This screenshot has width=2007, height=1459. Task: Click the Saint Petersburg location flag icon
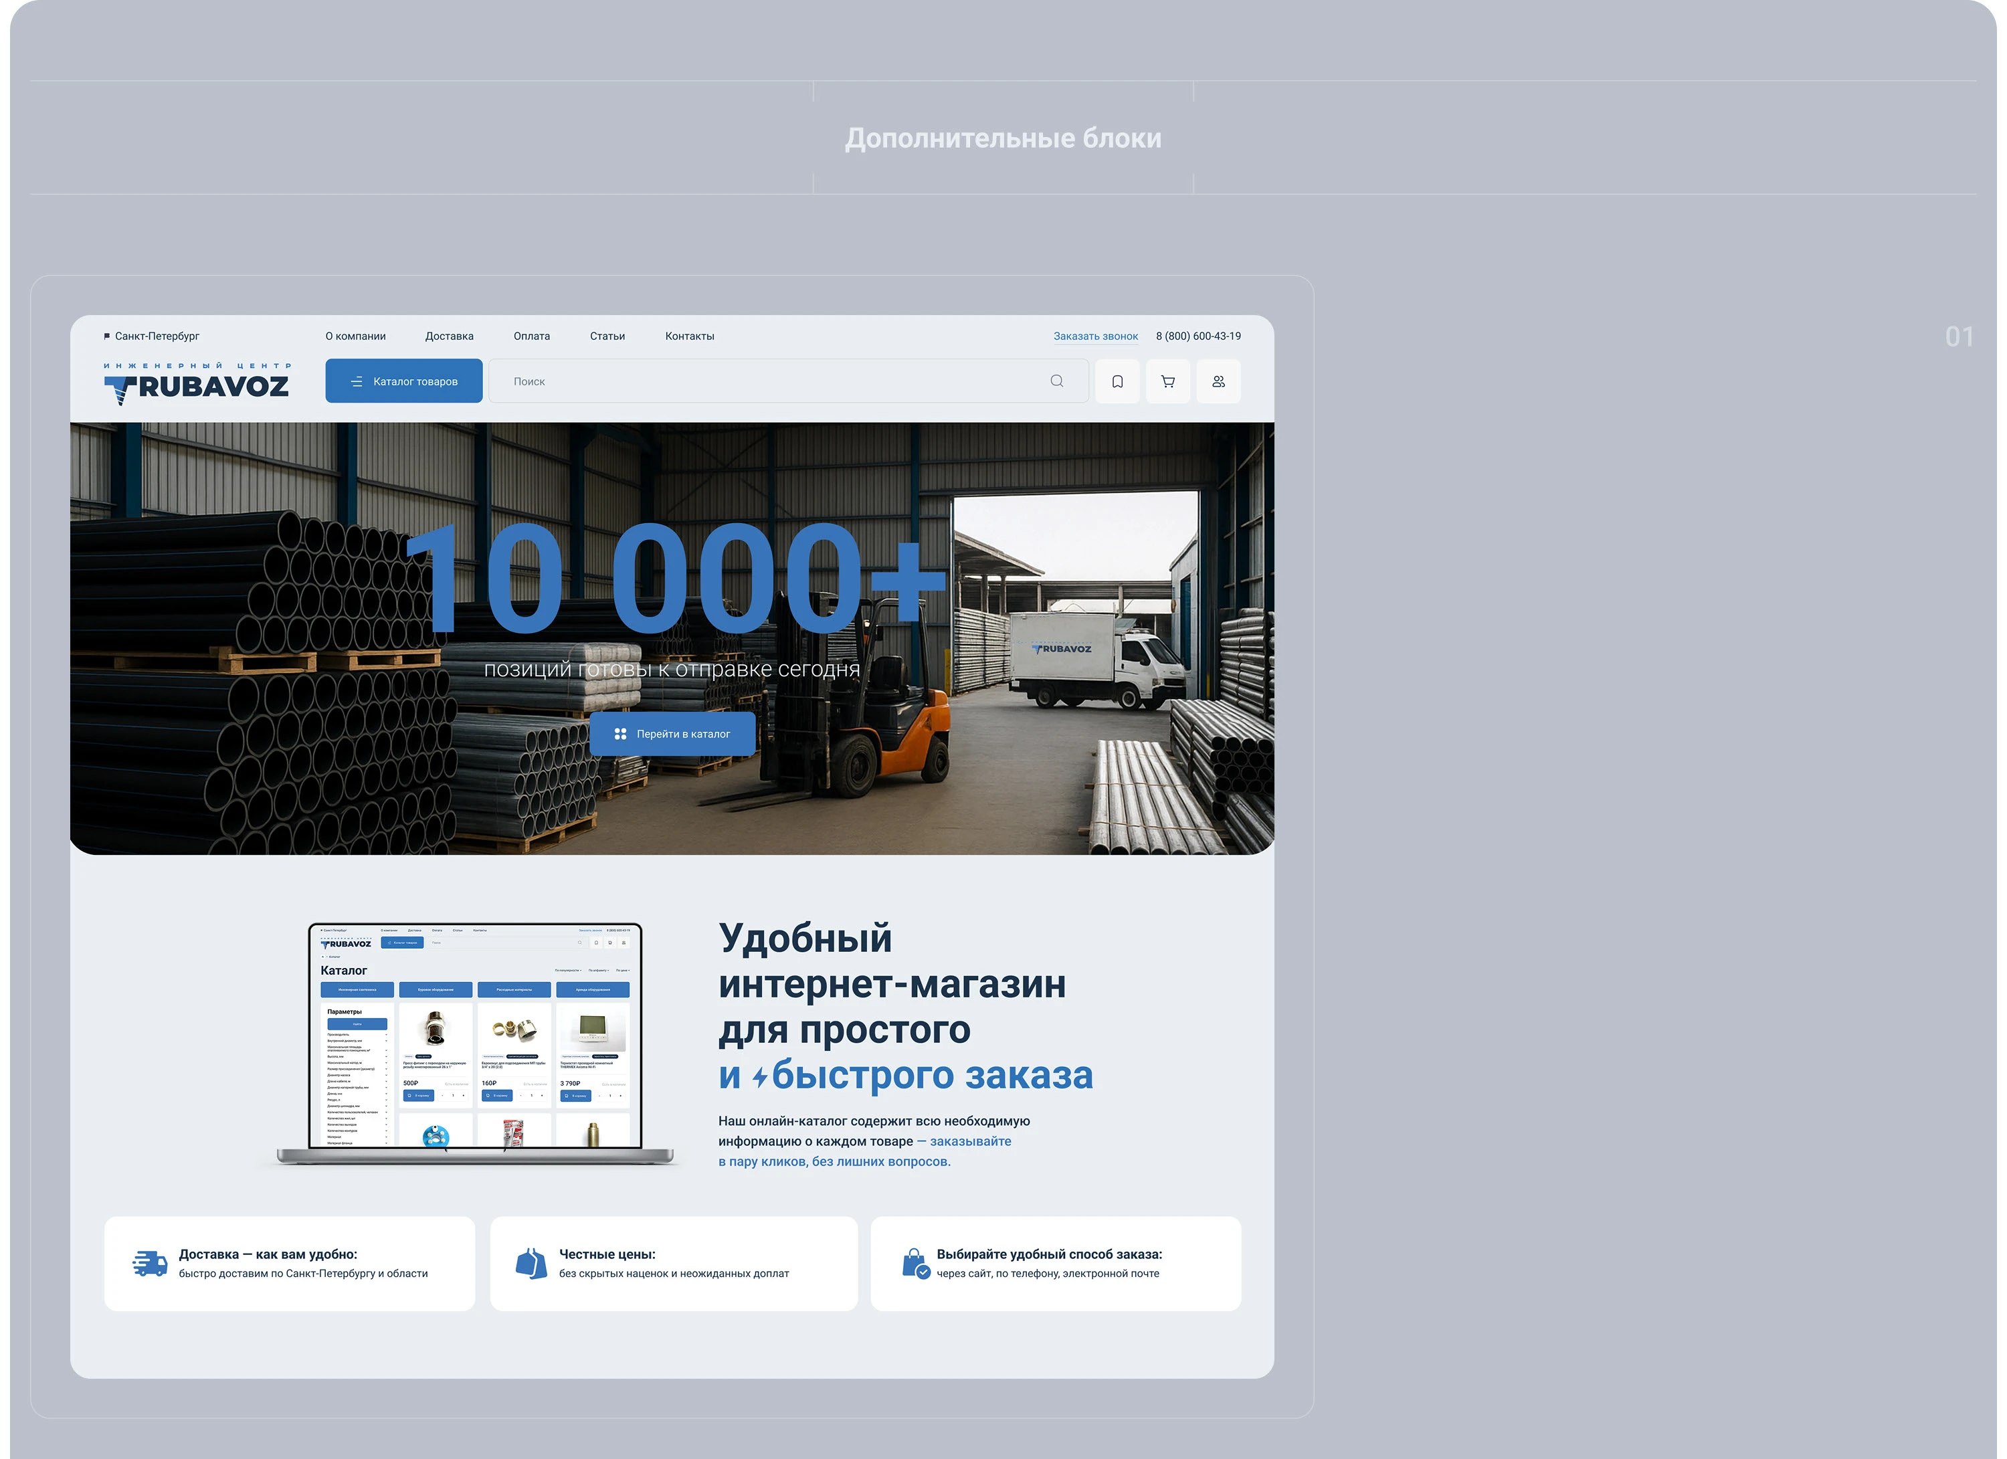(x=107, y=336)
